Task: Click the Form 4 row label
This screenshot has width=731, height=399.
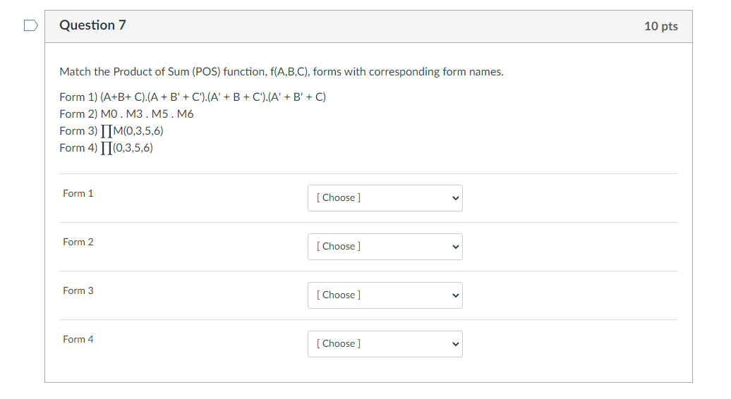Action: click(78, 339)
